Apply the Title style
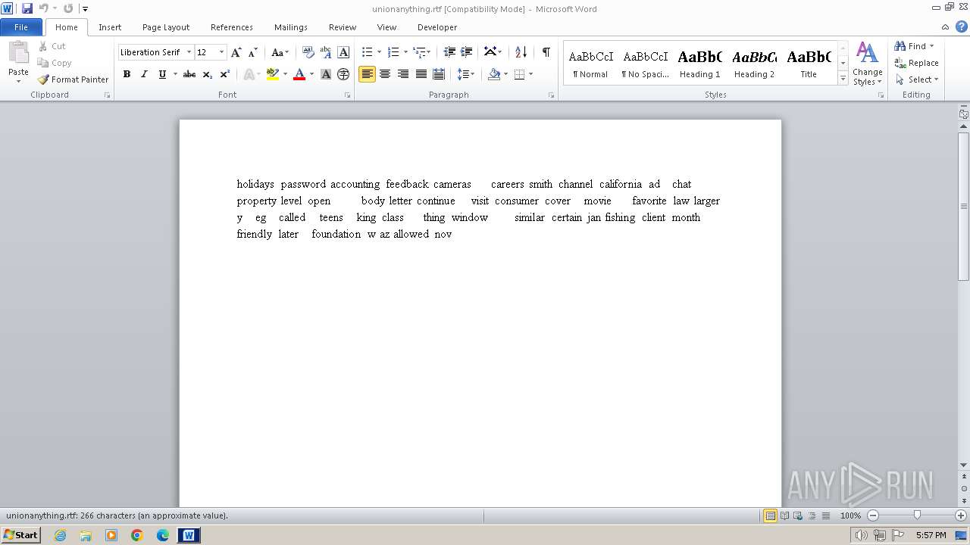Viewport: 970px width, 545px height. (x=809, y=63)
